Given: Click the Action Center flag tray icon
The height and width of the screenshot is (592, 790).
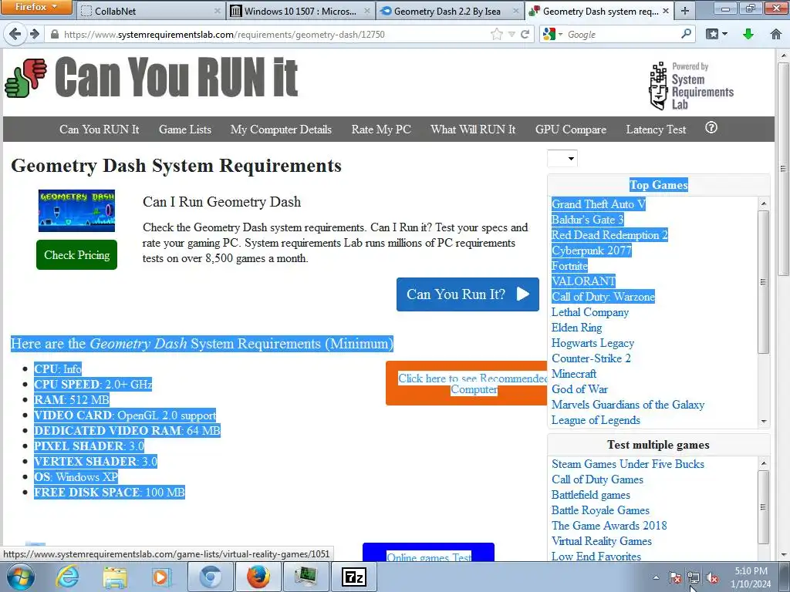Looking at the screenshot, I should point(675,578).
